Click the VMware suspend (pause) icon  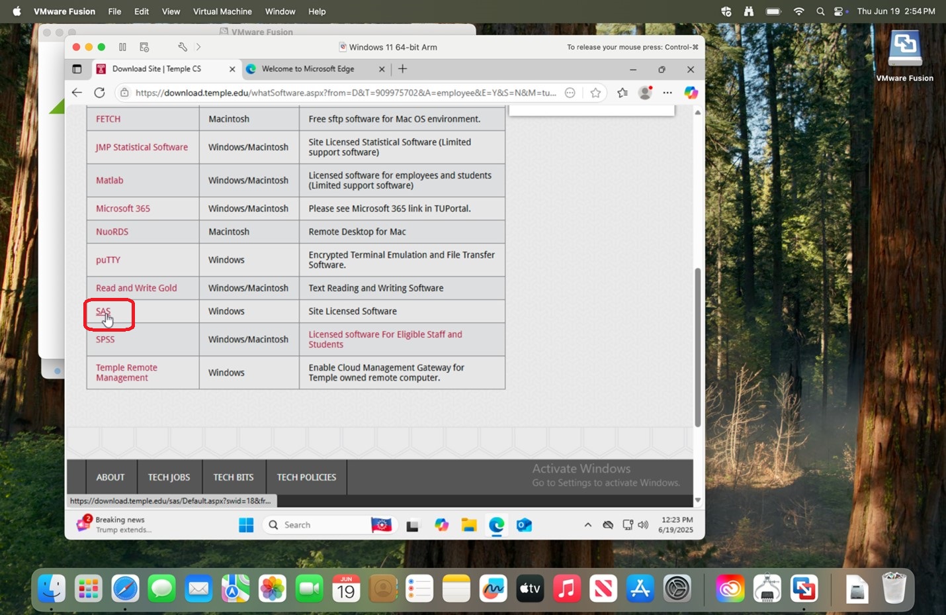tap(122, 47)
